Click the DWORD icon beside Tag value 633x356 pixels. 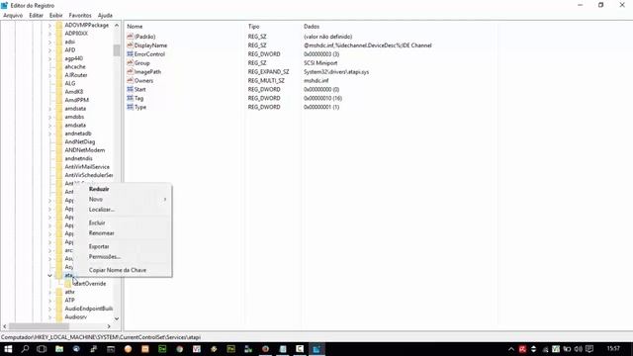[130, 98]
